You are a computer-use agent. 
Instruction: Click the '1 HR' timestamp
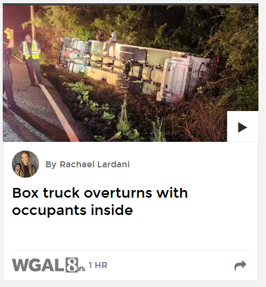click(x=98, y=265)
